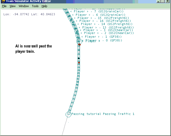Click the maximize window button
This screenshot has height=136, width=171.
(x=163, y=1)
